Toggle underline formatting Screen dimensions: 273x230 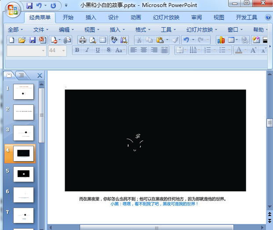[x=98, y=50]
